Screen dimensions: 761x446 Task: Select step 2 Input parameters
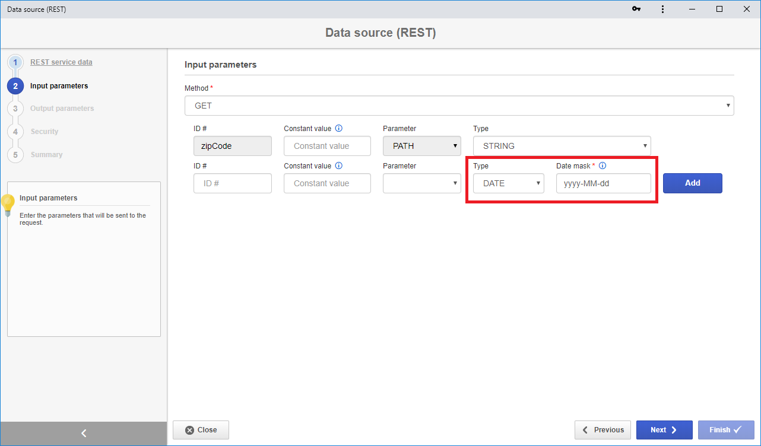(59, 86)
